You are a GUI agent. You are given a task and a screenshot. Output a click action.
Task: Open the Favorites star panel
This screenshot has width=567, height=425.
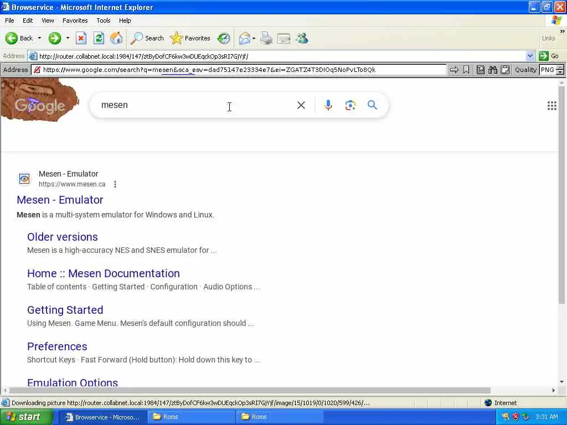pyautogui.click(x=190, y=38)
